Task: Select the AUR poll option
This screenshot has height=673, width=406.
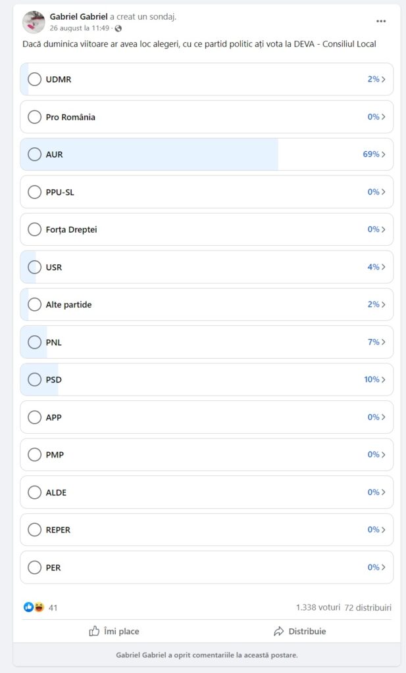Action: (207, 154)
